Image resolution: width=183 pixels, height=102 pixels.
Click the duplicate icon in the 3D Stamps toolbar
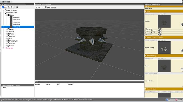[x=11, y=7]
